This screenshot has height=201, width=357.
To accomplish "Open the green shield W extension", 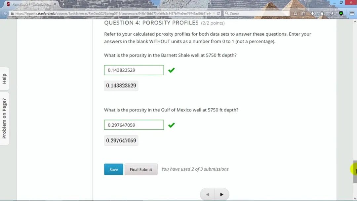I will click(341, 14).
